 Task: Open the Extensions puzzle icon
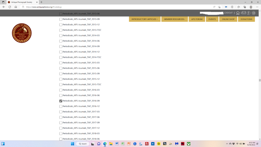(232, 7)
